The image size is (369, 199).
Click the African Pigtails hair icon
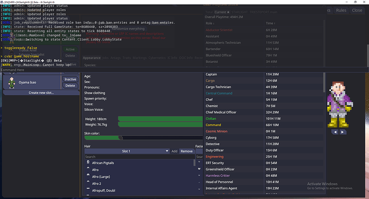(88, 162)
